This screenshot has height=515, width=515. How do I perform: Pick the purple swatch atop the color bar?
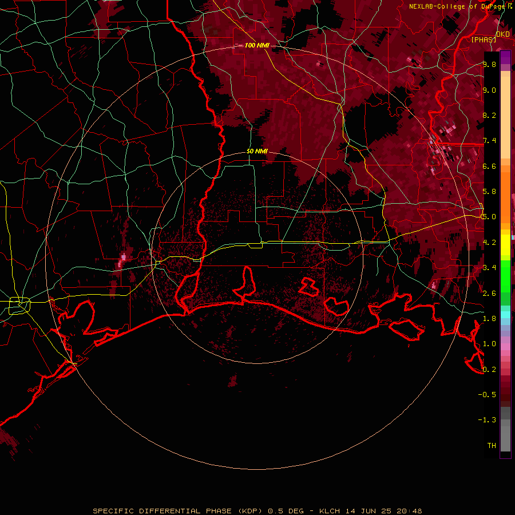[505, 57]
